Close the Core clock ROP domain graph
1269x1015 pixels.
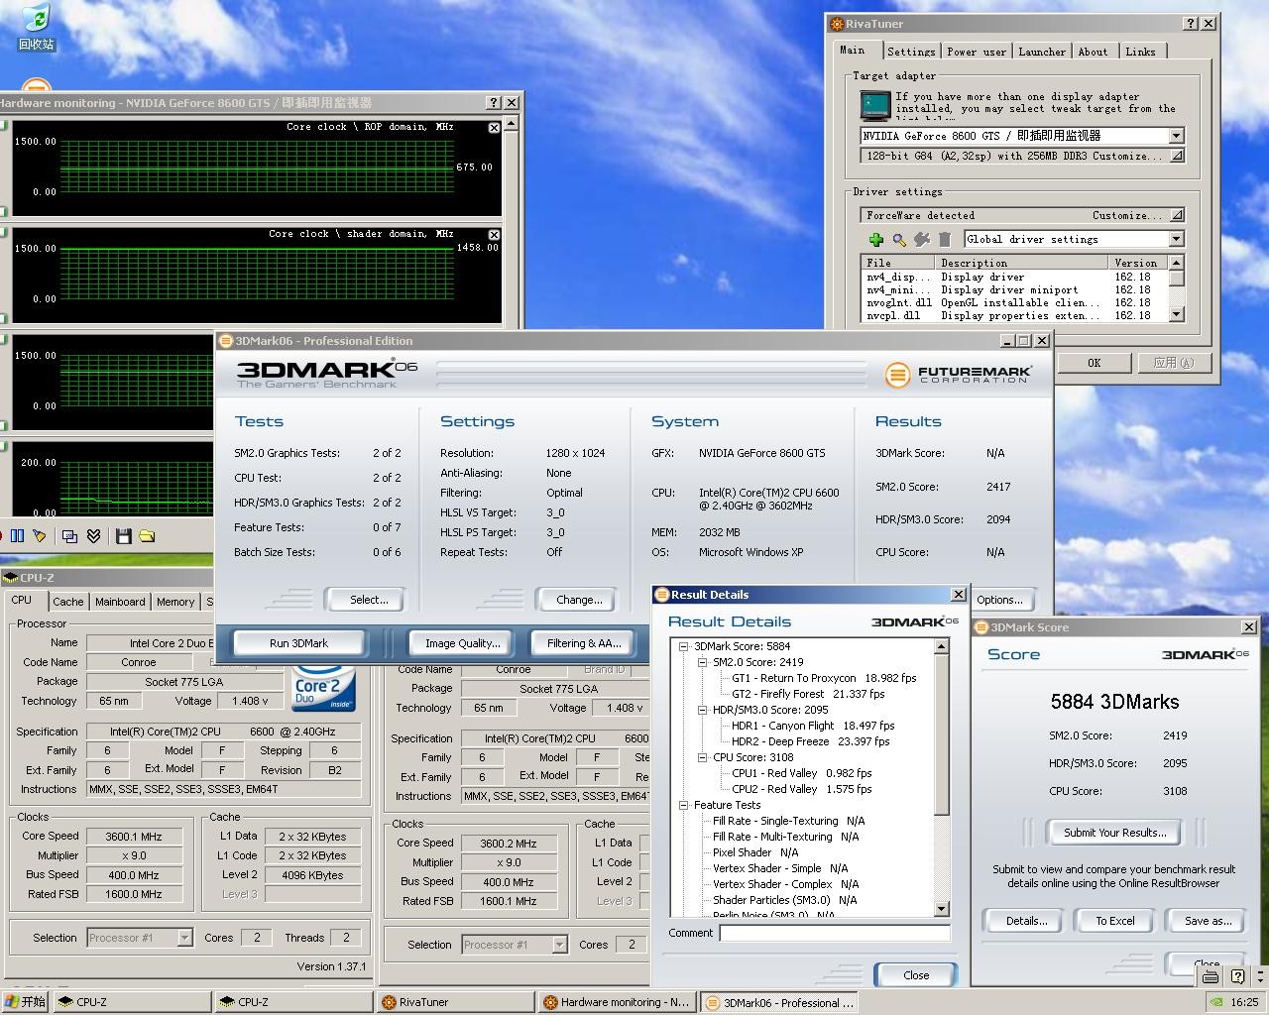click(494, 128)
